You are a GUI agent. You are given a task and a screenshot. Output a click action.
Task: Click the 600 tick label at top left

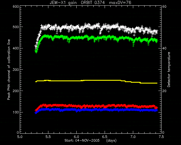coord(16,6)
